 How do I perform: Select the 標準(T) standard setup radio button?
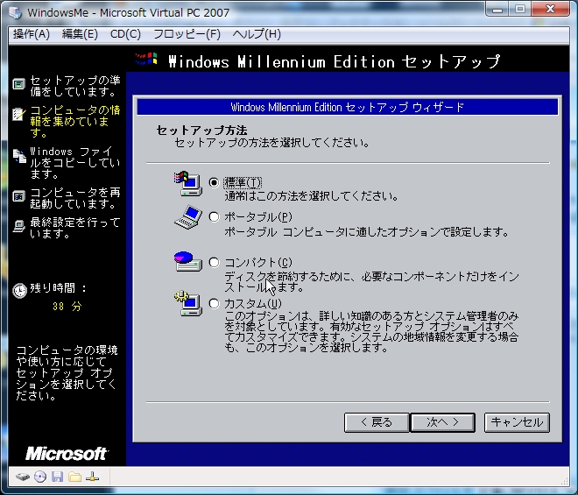(214, 182)
